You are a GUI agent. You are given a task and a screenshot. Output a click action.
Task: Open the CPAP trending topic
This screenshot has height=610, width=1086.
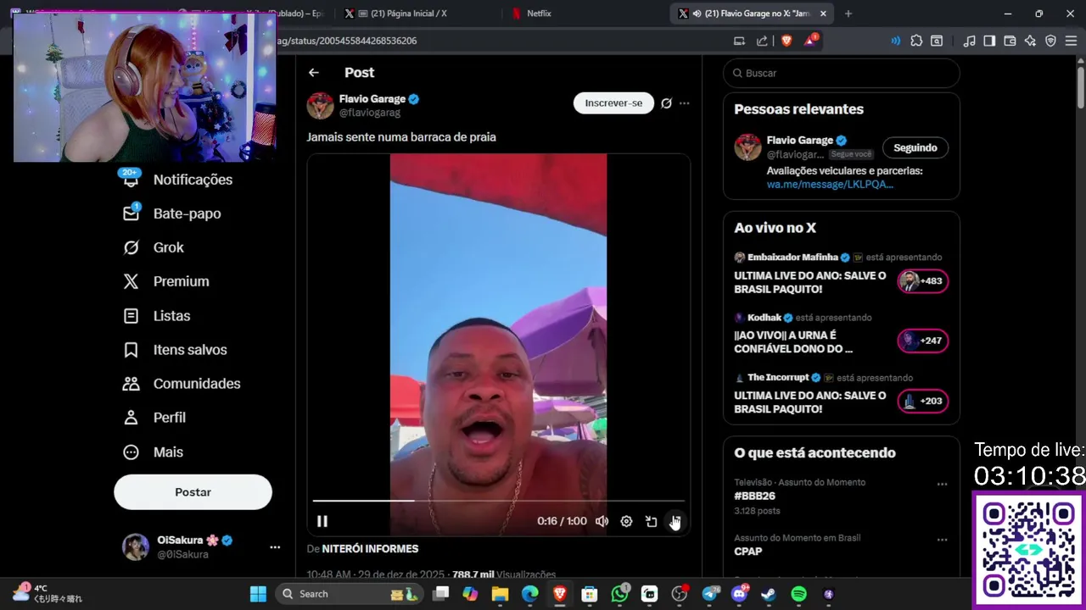click(748, 552)
